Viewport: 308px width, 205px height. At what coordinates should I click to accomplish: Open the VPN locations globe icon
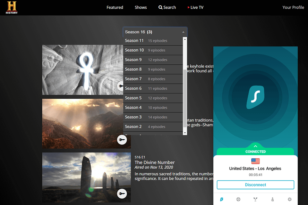point(238,199)
